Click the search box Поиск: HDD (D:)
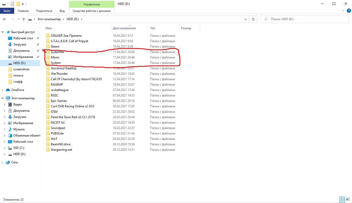The height and width of the screenshot is (203, 352). [305, 19]
